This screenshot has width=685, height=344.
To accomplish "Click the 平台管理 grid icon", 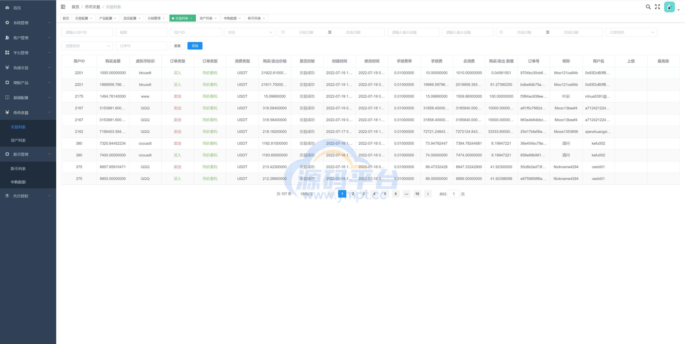I will click(7, 53).
